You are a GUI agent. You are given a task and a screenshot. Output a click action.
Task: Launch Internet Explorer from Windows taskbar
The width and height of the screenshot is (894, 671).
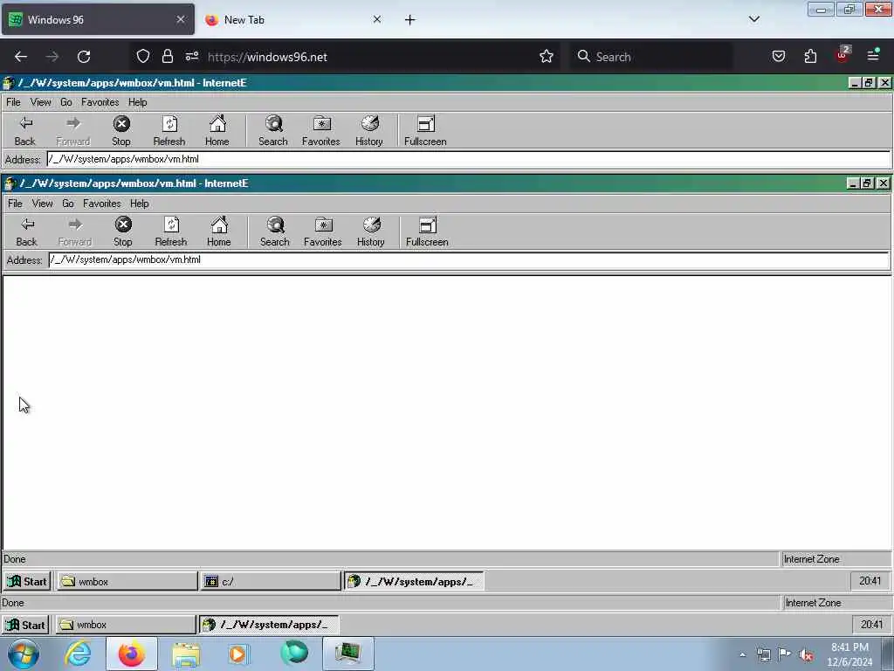click(77, 654)
